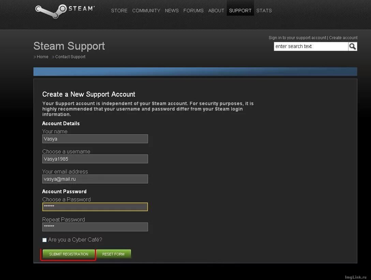This screenshot has width=371, height=280.
Task: Select the SUPPORT tab
Action: pyautogui.click(x=240, y=11)
